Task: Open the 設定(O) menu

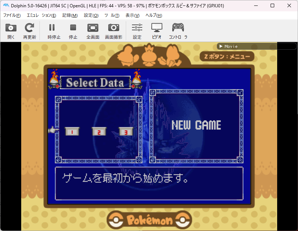Action: pyautogui.click(x=91, y=15)
